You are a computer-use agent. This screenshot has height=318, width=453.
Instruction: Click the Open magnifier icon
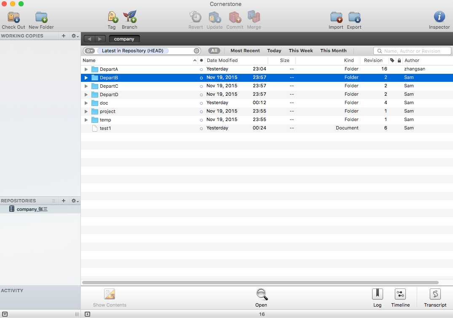click(x=262, y=294)
